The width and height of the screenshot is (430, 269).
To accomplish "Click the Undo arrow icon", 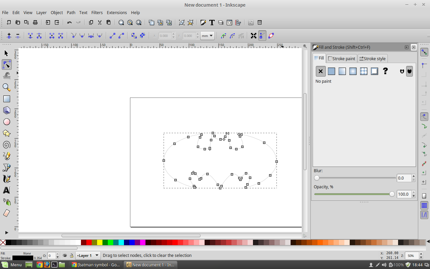I will pyautogui.click(x=70, y=23).
